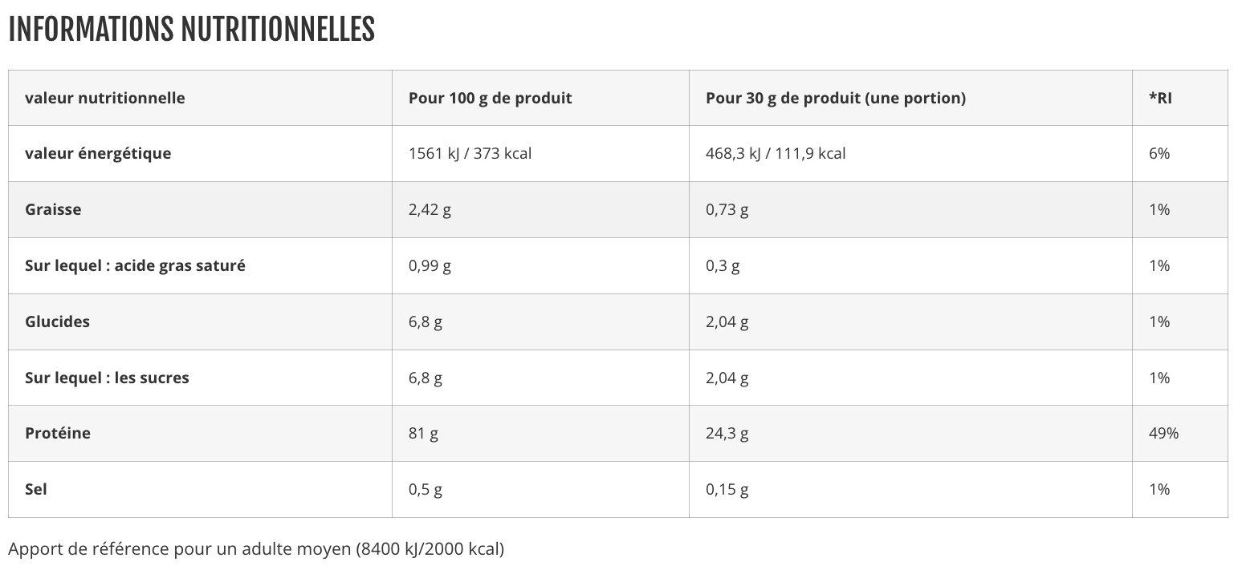Click the "Sur lequel : acide gras saturé" label
Screen dimensions: 1238x566
135,265
